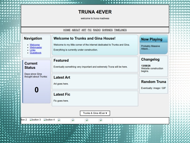The image size is (190, 143).
Task: Select FIC in the top menu
Action: [x=90, y=30]
